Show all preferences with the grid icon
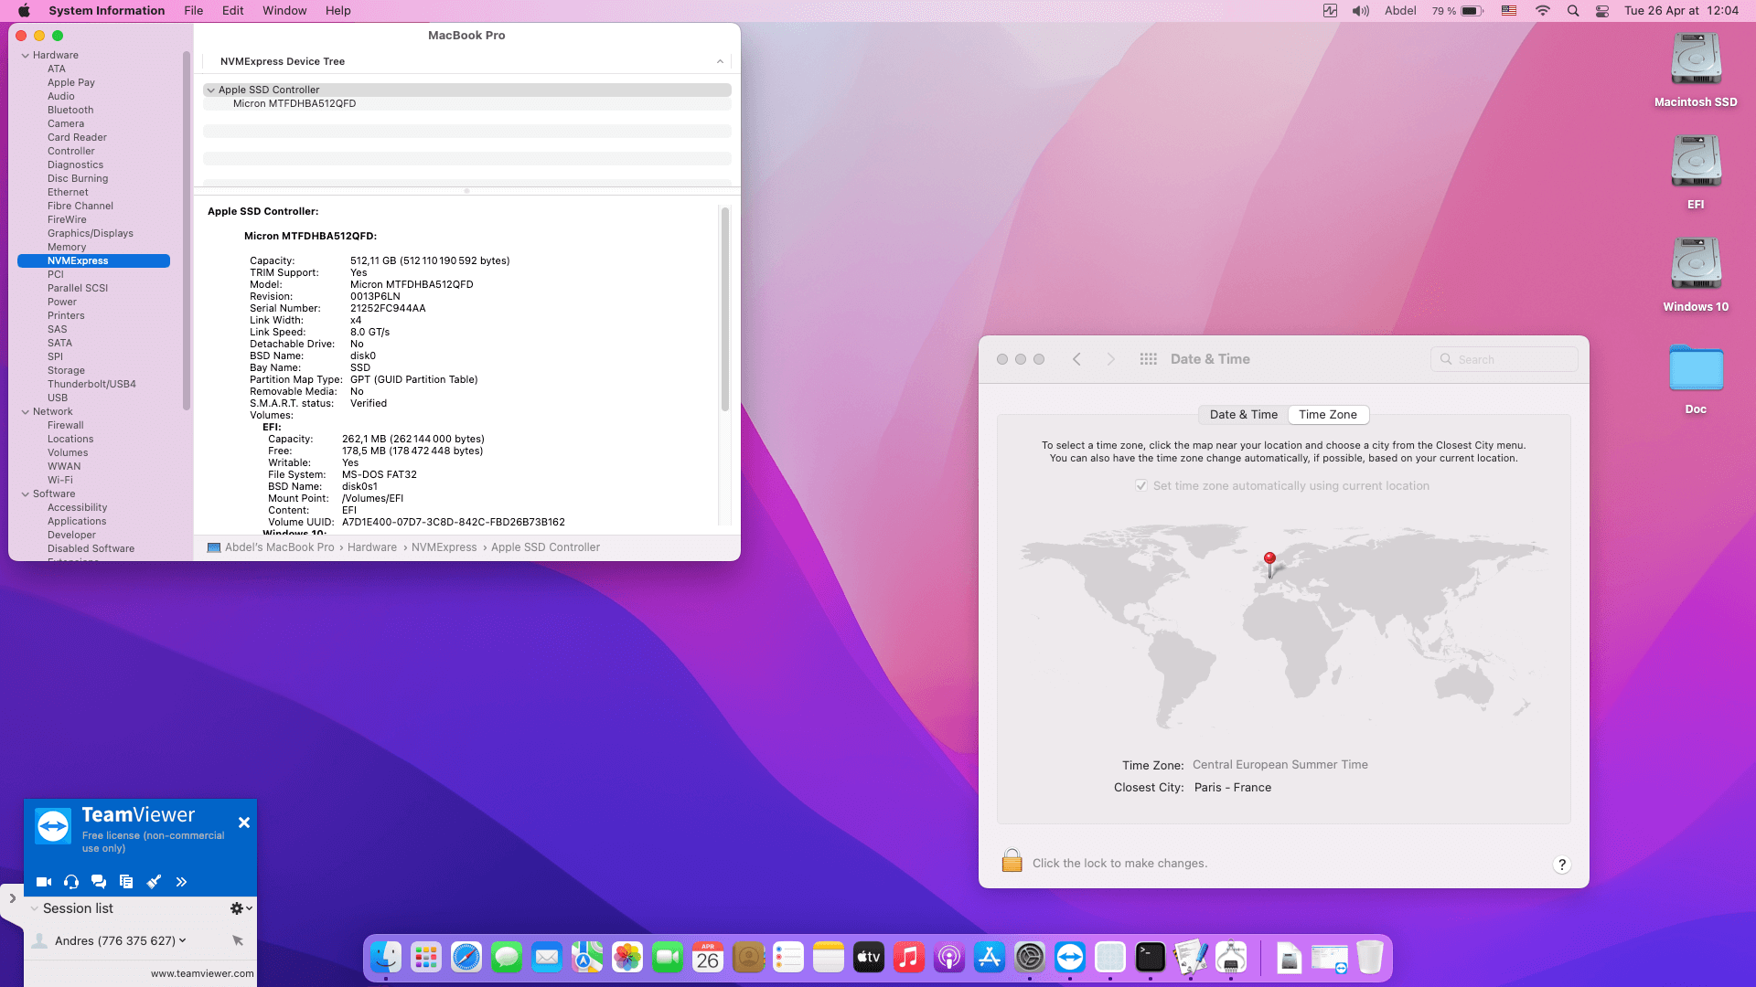Viewport: 1756px width, 987px height. click(x=1149, y=360)
